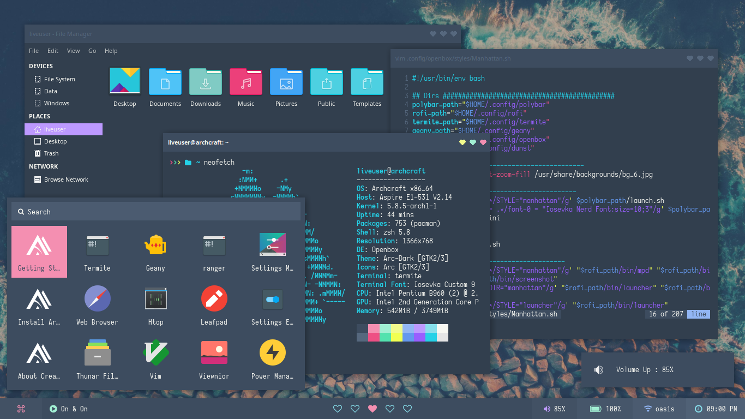Screen dimensions: 745x419
Task: Open the Downloads folder icon
Action: coord(206,87)
